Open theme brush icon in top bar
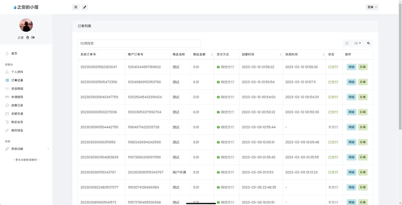 click(x=85, y=7)
